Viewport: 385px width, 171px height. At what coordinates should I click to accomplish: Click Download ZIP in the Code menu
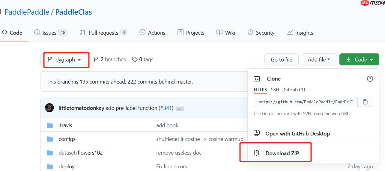(x=282, y=153)
